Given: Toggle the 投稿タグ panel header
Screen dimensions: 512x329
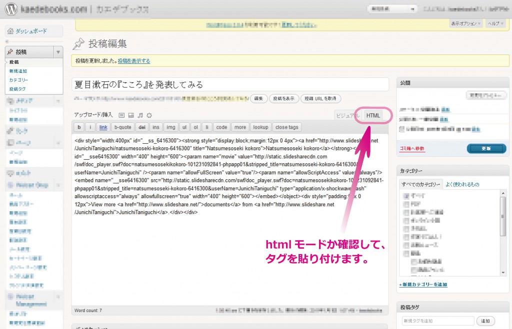Looking at the screenshot, I should [452, 307].
